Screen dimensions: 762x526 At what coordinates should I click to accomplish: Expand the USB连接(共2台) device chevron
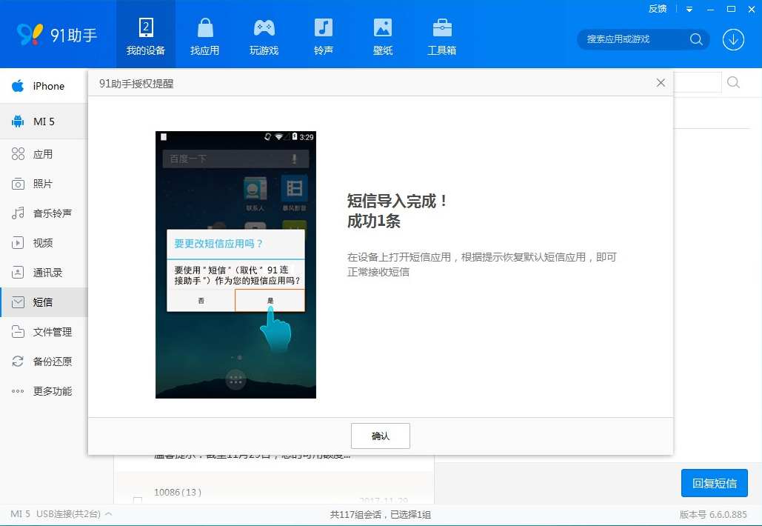[109, 514]
